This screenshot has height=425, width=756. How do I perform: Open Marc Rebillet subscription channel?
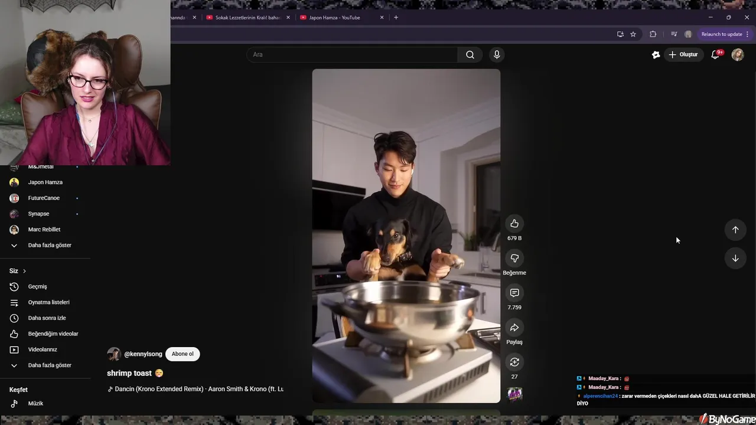coord(45,230)
